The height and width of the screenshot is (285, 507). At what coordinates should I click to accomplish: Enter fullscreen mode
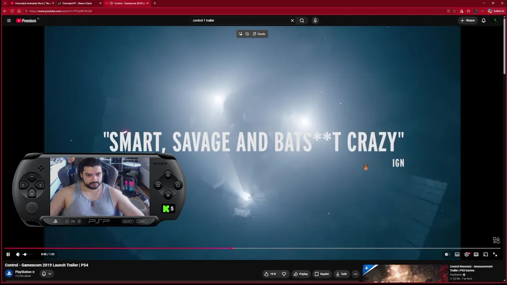coord(495,255)
